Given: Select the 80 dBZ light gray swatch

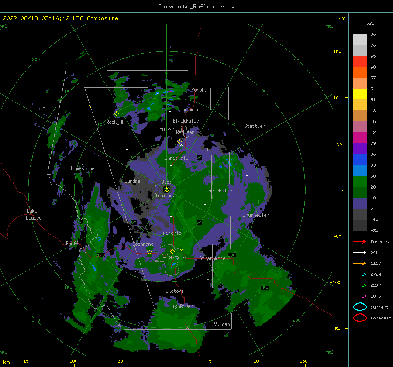Looking at the screenshot, I should tap(360, 39).
